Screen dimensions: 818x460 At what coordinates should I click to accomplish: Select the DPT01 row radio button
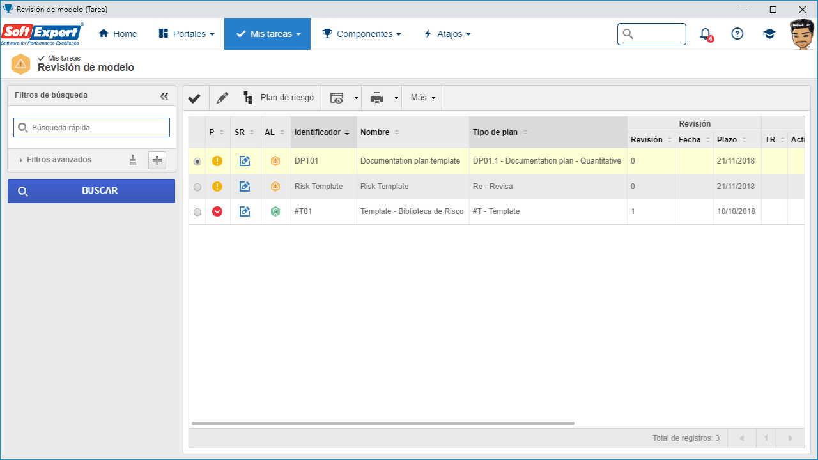(x=197, y=162)
